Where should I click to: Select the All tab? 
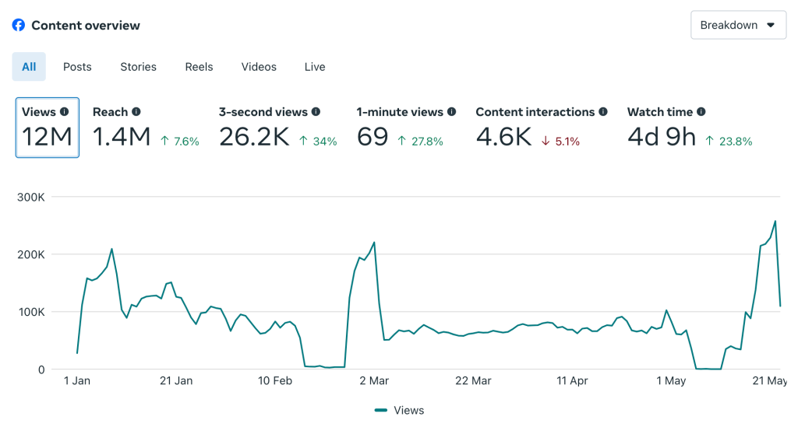pos(29,67)
